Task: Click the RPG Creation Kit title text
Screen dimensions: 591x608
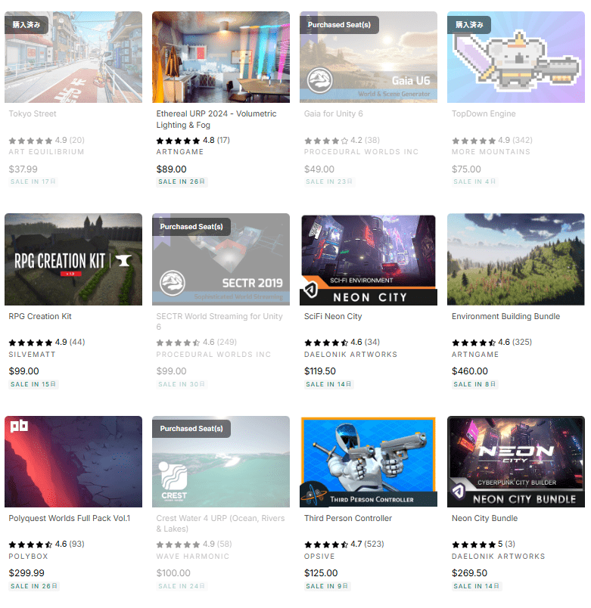Action: click(x=40, y=316)
